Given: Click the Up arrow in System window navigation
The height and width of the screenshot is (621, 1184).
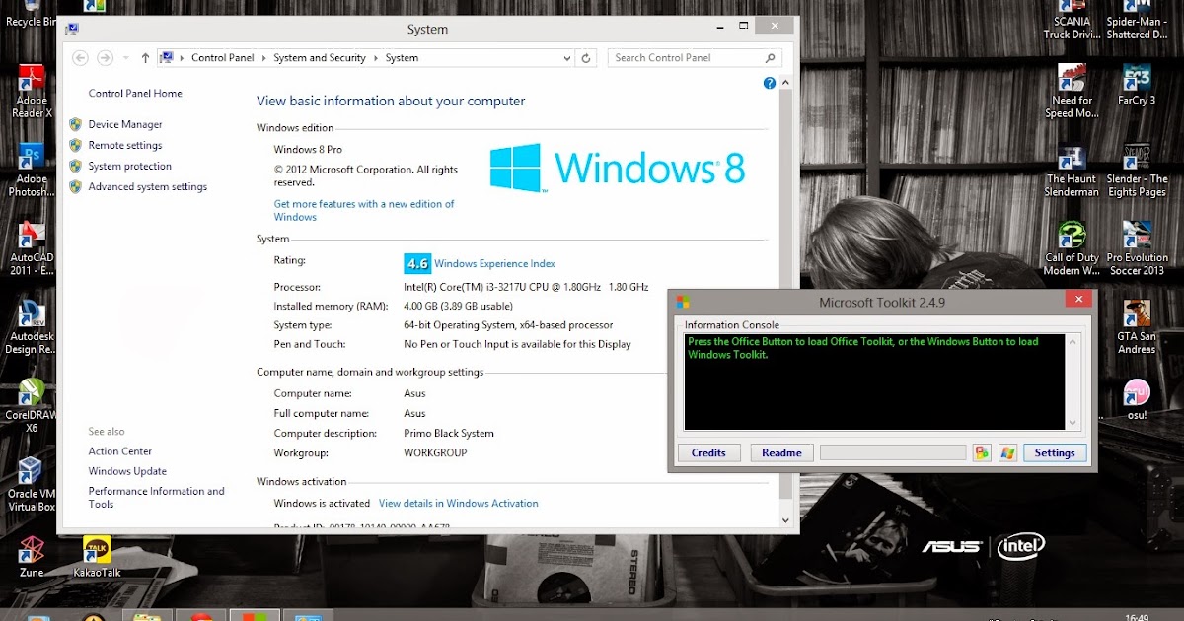Looking at the screenshot, I should tap(145, 58).
